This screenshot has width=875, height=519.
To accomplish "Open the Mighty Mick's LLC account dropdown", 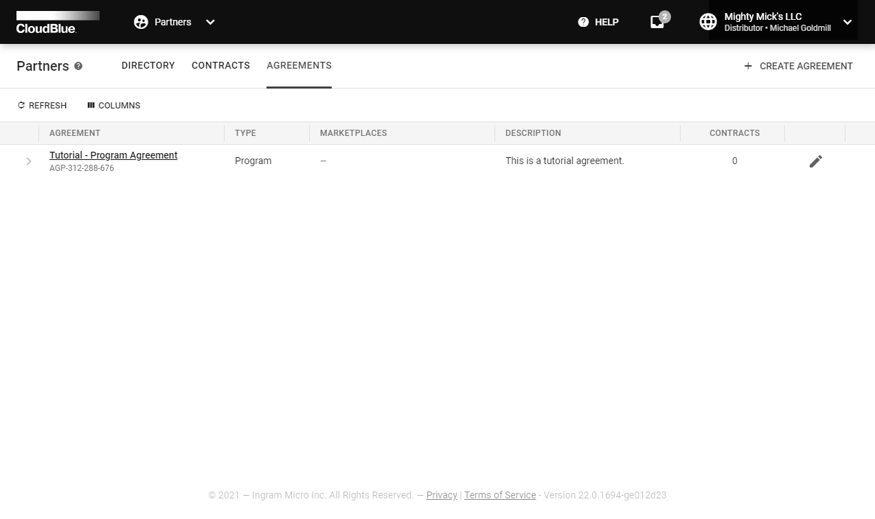I will pos(847,21).
